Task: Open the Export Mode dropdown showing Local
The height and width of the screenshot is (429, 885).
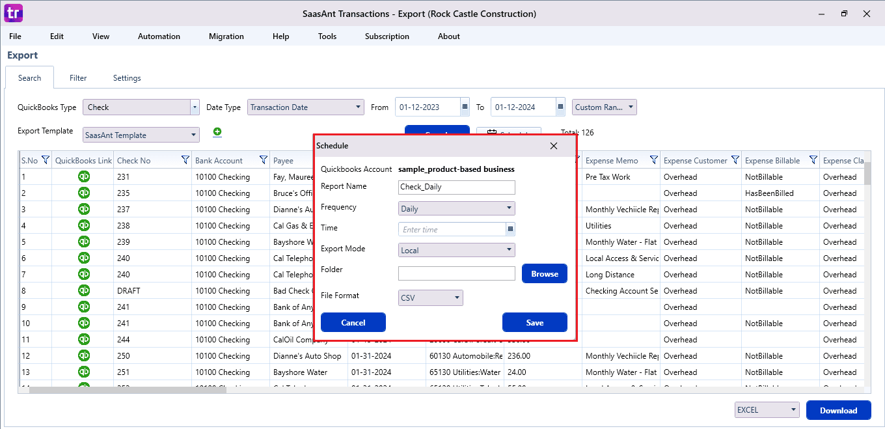Action: pos(457,250)
